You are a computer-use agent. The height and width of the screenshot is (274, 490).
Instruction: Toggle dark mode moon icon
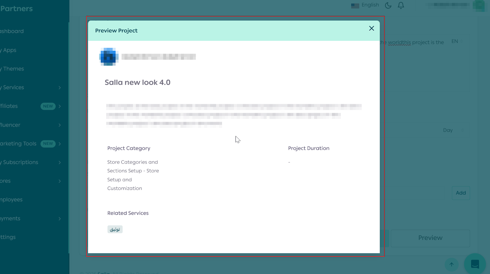pyautogui.click(x=388, y=5)
